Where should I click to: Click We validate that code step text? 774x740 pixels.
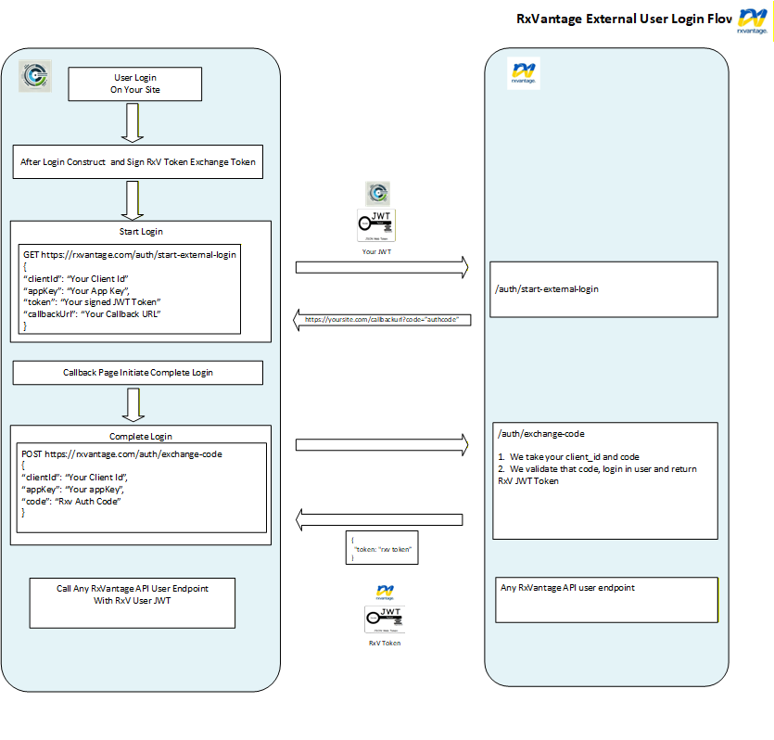click(597, 475)
